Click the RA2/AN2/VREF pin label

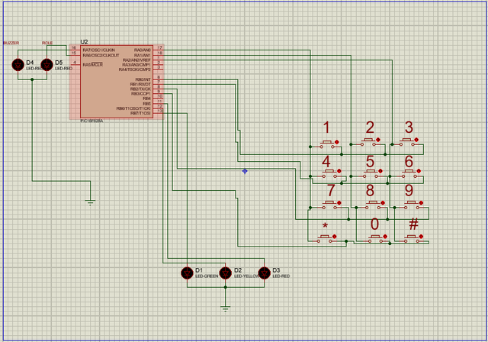(x=136, y=60)
